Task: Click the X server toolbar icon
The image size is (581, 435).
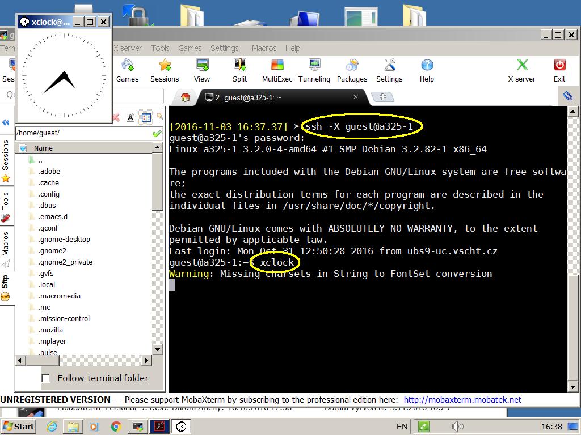Action: [522, 70]
